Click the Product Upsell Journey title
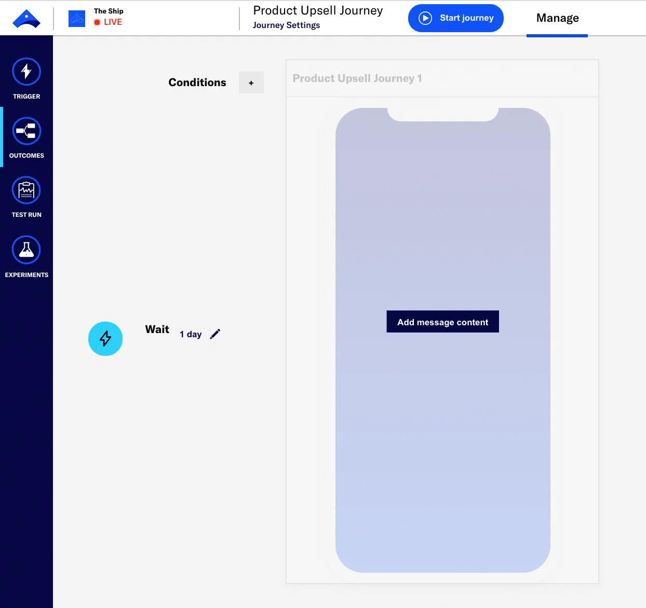 pos(318,10)
